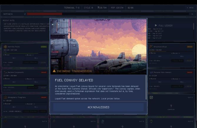
Task: Click the sell price arrow on Structural Alloys
Action: coord(179,53)
